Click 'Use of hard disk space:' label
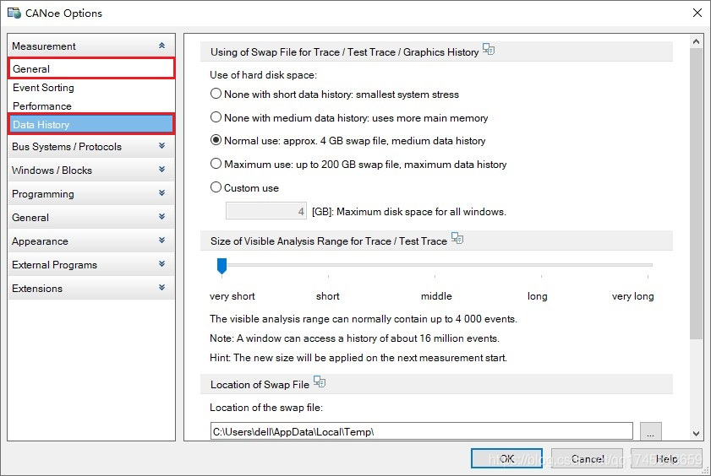This screenshot has height=476, width=711. coord(263,74)
